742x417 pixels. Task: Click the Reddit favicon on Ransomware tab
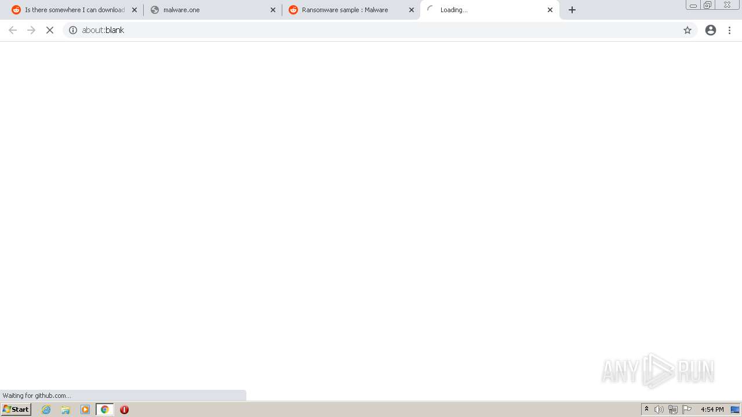tap(293, 10)
